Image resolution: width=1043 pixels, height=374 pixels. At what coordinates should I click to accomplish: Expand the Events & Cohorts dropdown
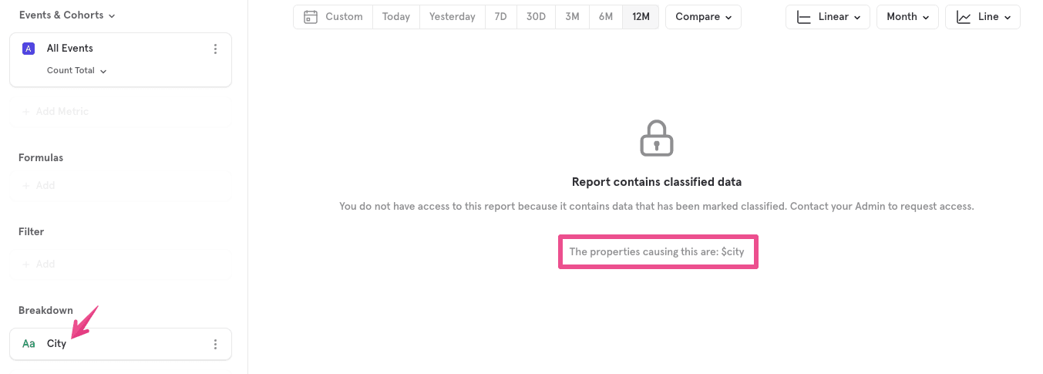67,15
